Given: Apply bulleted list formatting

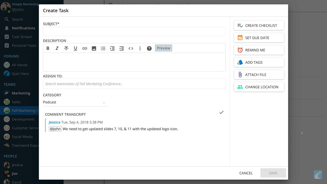Looking at the screenshot, I should pos(103,48).
